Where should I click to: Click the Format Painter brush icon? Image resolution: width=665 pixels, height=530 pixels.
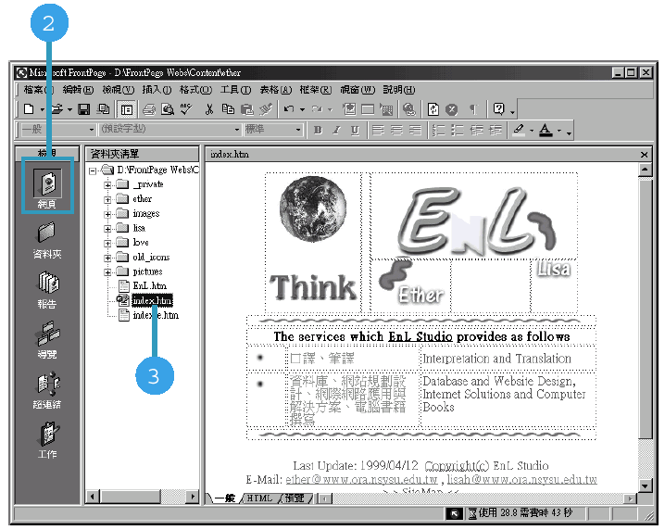coord(266,109)
